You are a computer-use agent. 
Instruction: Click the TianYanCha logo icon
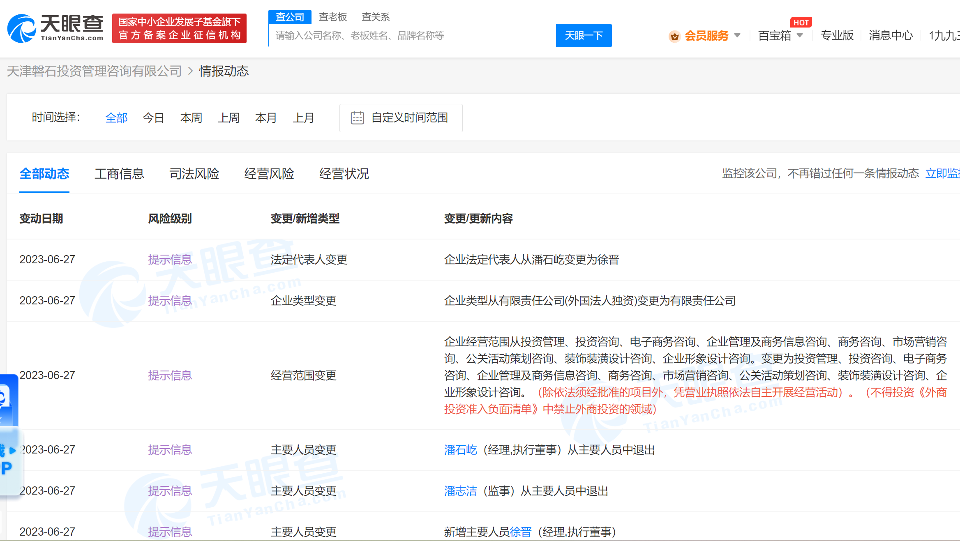[x=22, y=28]
